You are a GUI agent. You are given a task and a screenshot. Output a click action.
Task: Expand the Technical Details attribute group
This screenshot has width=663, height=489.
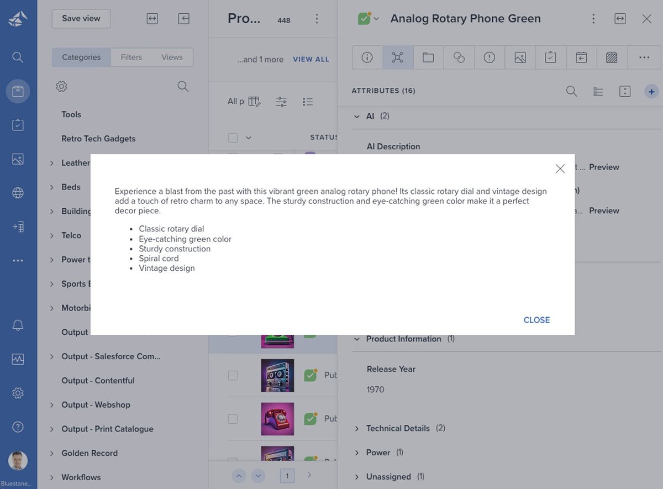coord(357,428)
